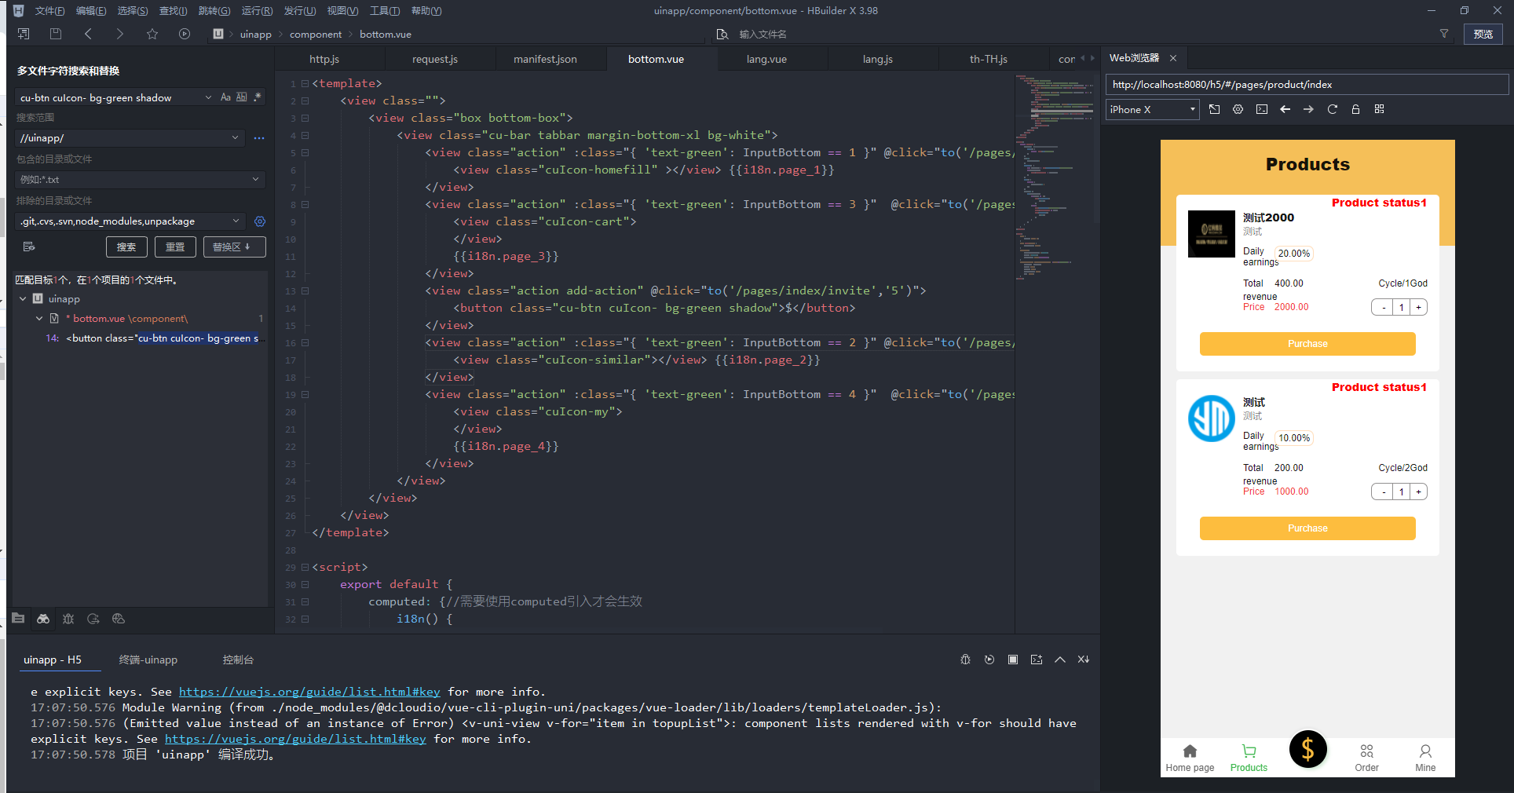Go back with the left chevron in toolbar

click(x=88, y=34)
